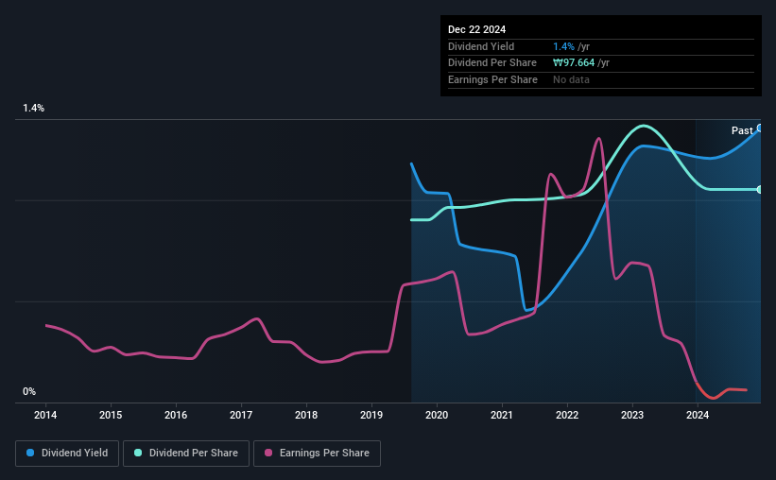This screenshot has width=776, height=480.
Task: Click the 0% y-axis label
Action: (x=29, y=391)
